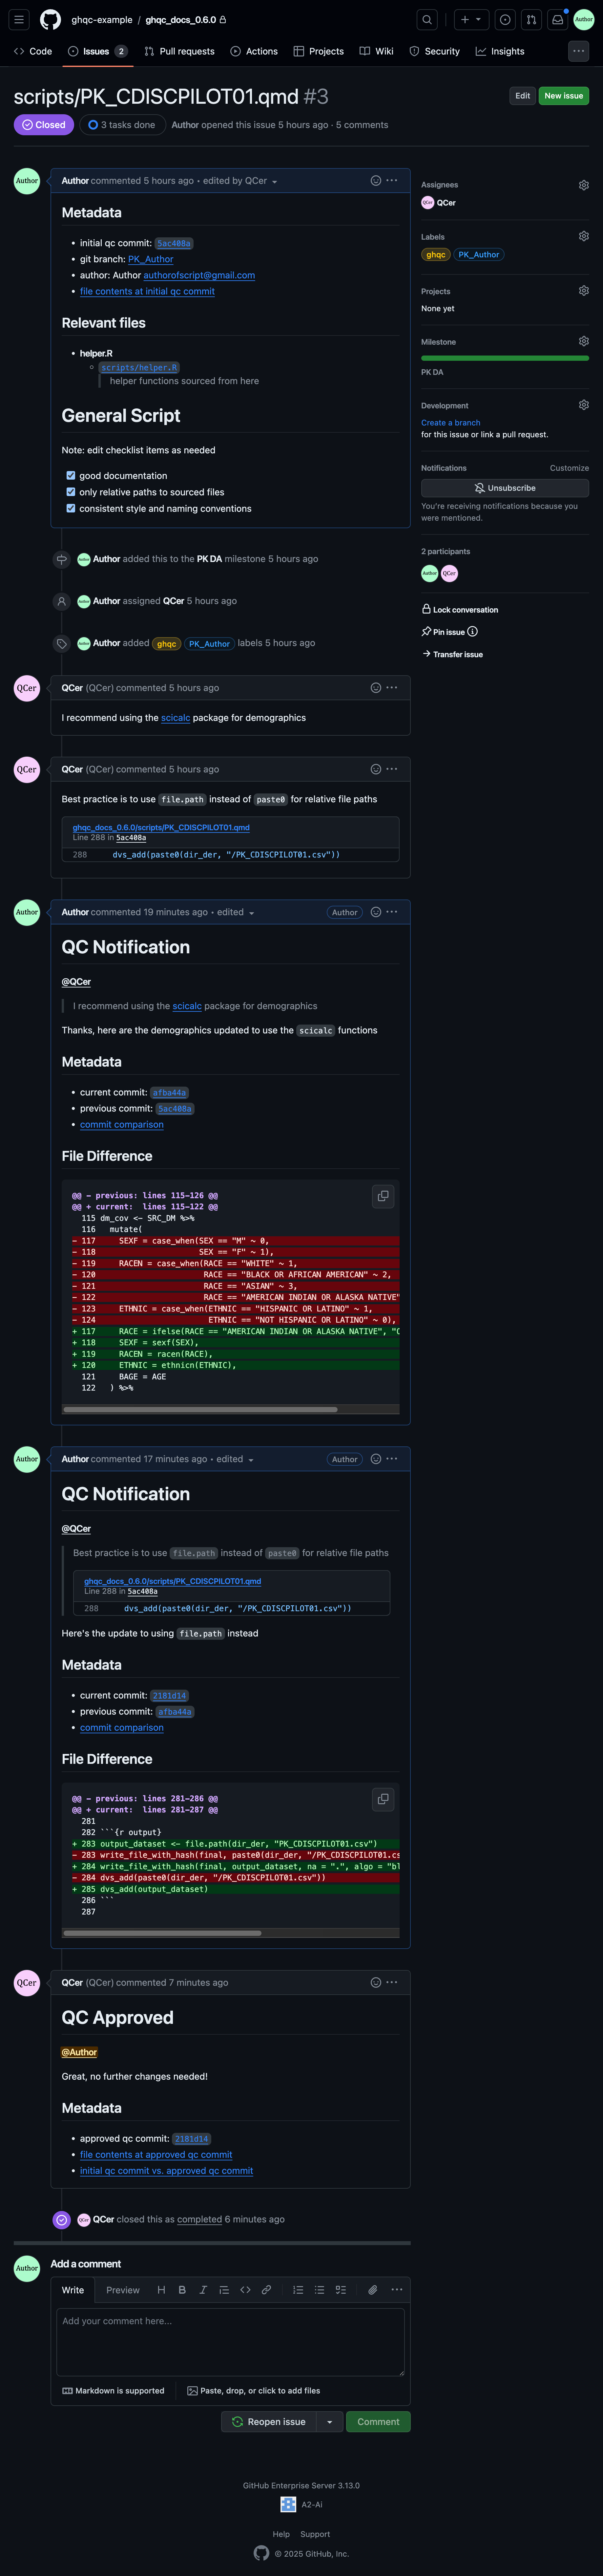Viewport: 603px width, 2576px height.
Task: Open the QCer participant avatar in the sidebar
Action: [449, 573]
